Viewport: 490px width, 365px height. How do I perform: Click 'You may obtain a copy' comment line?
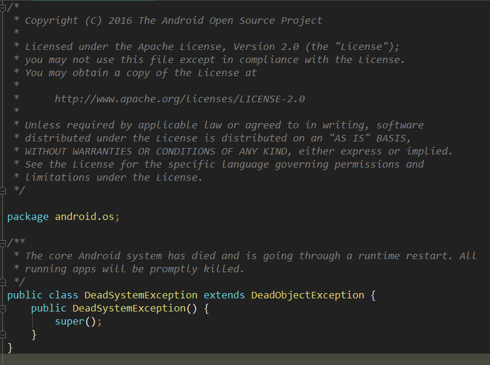pos(141,73)
